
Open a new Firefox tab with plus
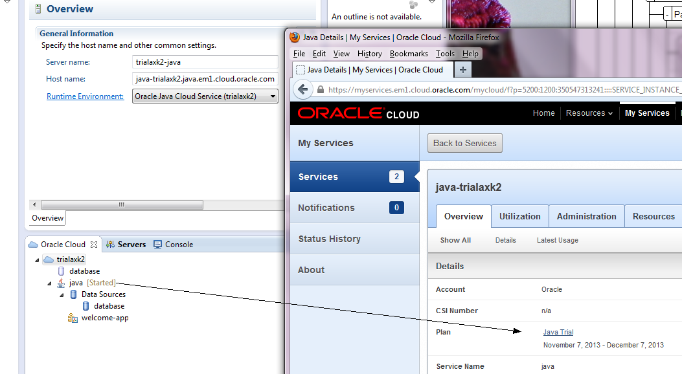(x=463, y=69)
